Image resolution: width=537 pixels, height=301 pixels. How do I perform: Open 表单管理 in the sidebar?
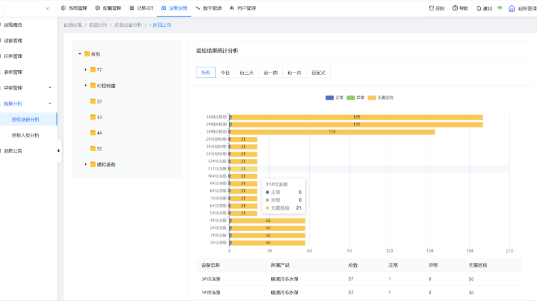tap(13, 72)
